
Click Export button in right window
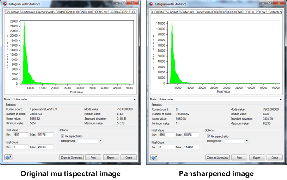257,158
